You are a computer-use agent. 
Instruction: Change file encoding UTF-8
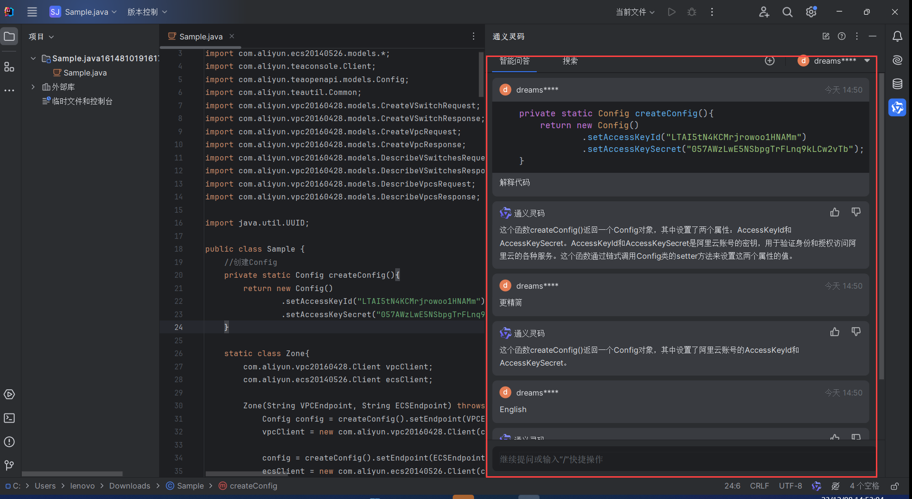pyautogui.click(x=790, y=486)
